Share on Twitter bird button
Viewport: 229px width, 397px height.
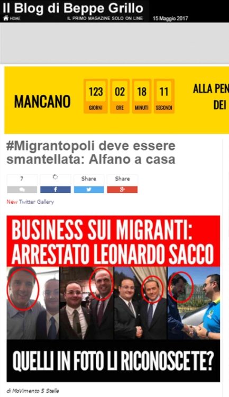point(89,190)
